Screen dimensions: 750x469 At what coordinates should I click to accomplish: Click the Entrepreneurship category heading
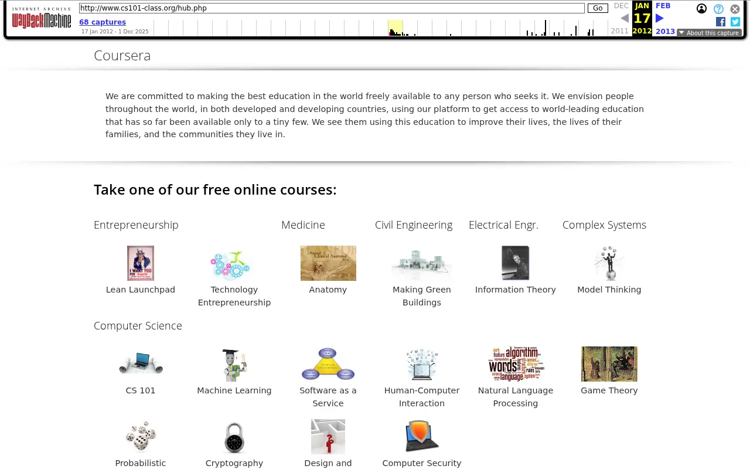coord(136,225)
